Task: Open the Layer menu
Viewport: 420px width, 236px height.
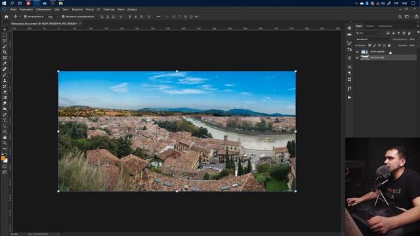Action: click(56, 9)
